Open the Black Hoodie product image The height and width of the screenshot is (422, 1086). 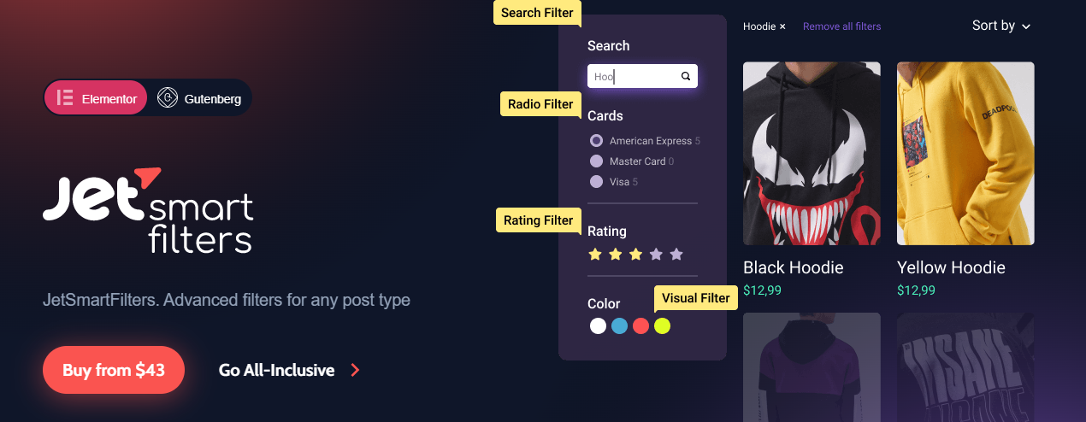click(x=812, y=153)
